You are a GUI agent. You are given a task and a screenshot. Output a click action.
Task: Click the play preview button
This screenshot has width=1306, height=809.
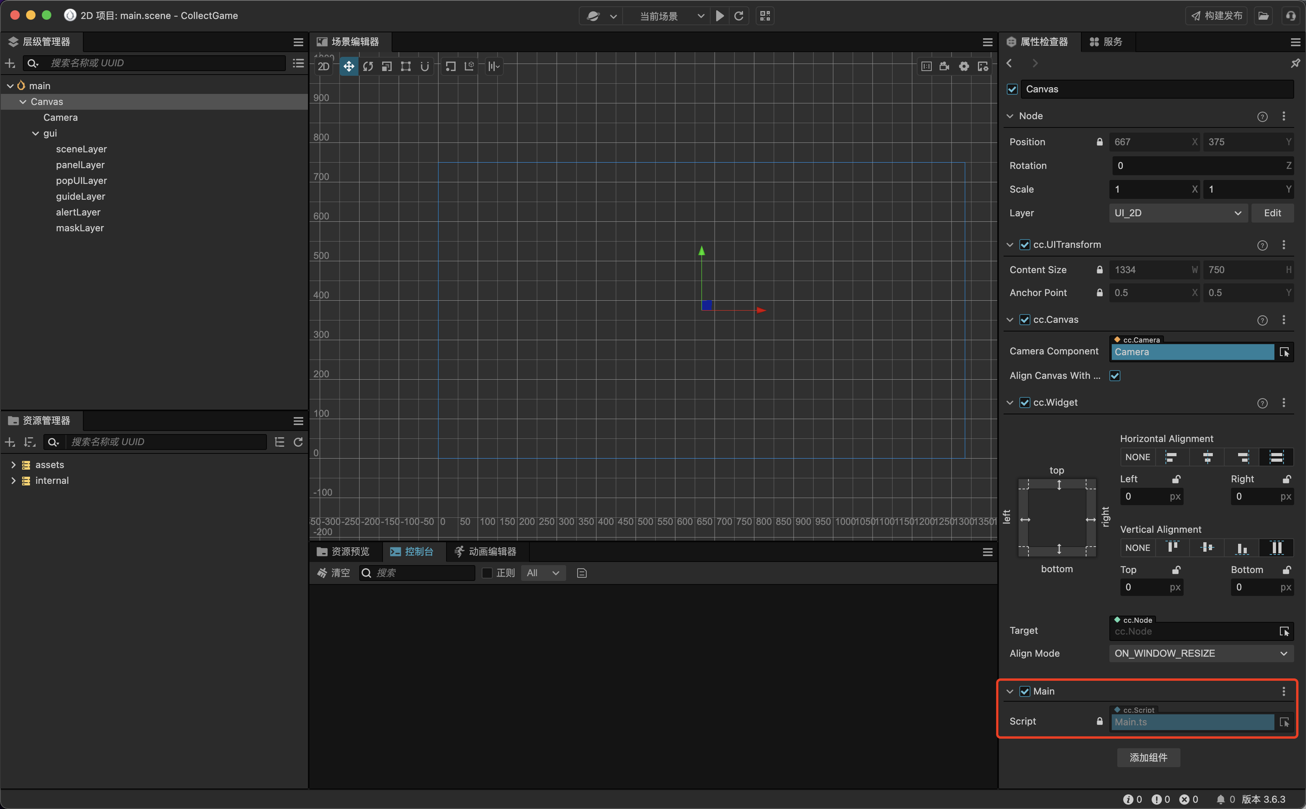click(720, 16)
